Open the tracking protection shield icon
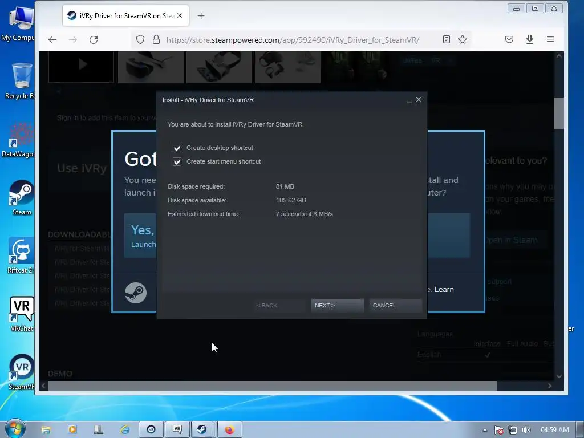This screenshot has width=584, height=438. click(x=140, y=39)
